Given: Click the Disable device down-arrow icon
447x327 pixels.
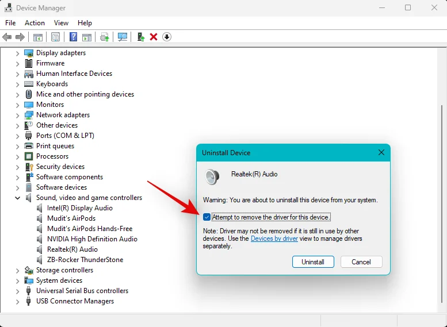Looking at the screenshot, I should 167,37.
